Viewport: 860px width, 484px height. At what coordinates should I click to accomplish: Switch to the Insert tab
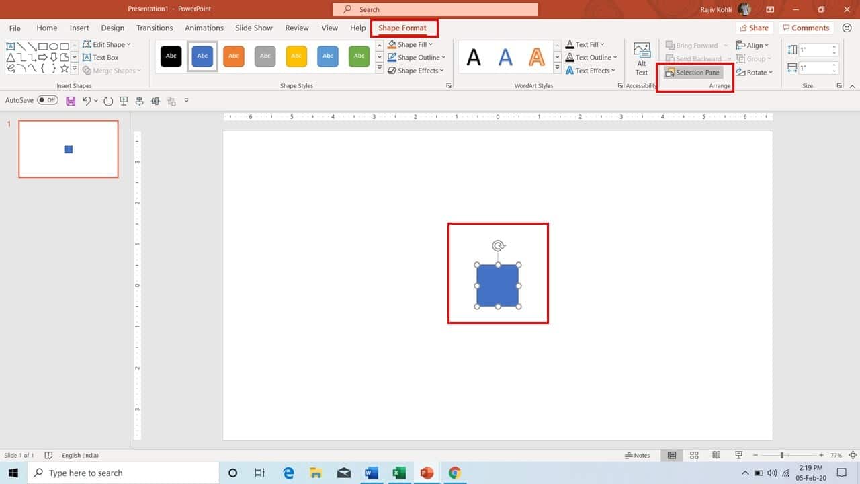click(x=79, y=28)
